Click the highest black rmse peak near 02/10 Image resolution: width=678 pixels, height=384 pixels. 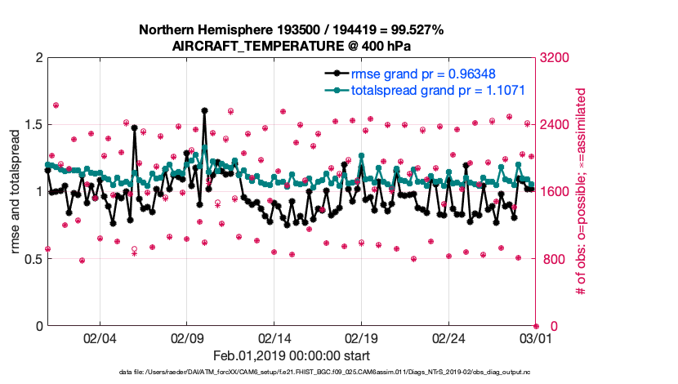(203, 110)
